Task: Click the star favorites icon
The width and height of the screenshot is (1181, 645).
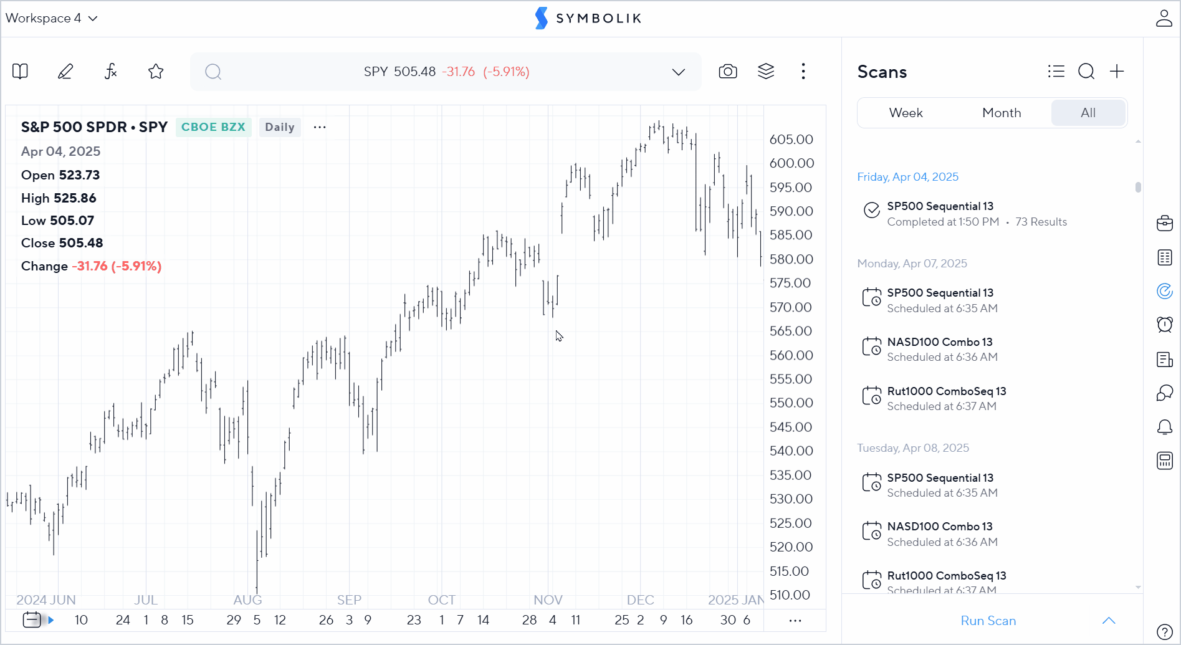Action: pyautogui.click(x=156, y=72)
